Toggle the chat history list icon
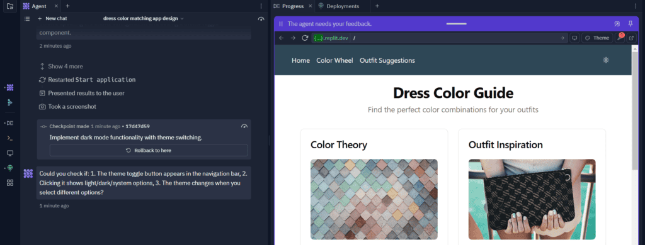 pyautogui.click(x=27, y=18)
